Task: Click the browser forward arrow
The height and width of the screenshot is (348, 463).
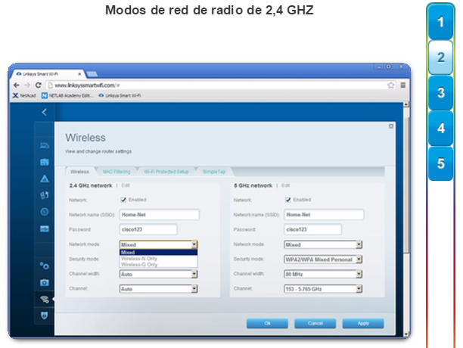Action: pos(27,85)
